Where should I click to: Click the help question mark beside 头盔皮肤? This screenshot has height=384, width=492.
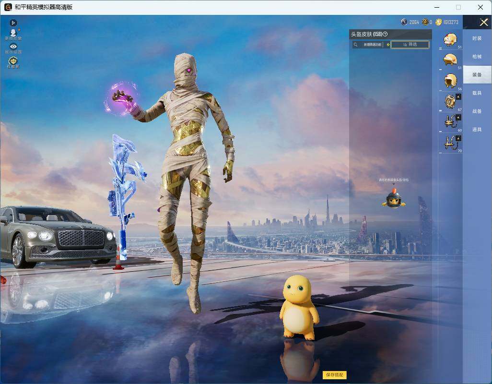click(x=386, y=34)
